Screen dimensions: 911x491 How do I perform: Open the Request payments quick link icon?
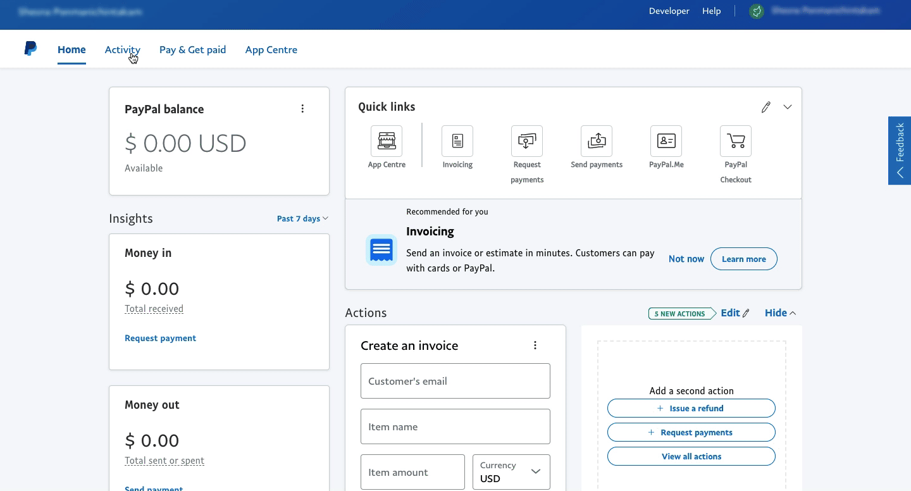tap(527, 141)
